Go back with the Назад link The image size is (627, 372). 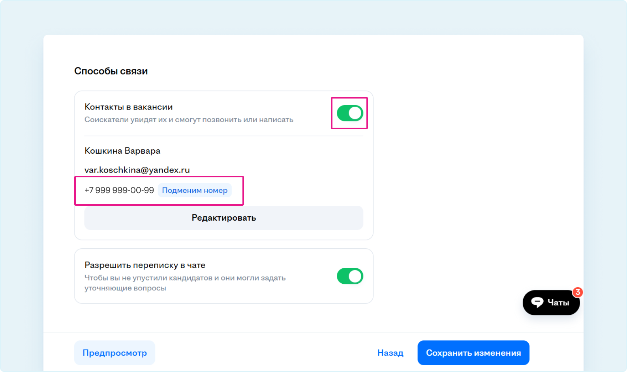click(x=390, y=353)
